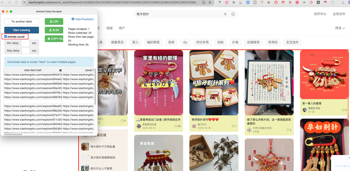Clear the search box with the X icon
The image size is (350, 171).
pyautogui.click(x=225, y=14)
